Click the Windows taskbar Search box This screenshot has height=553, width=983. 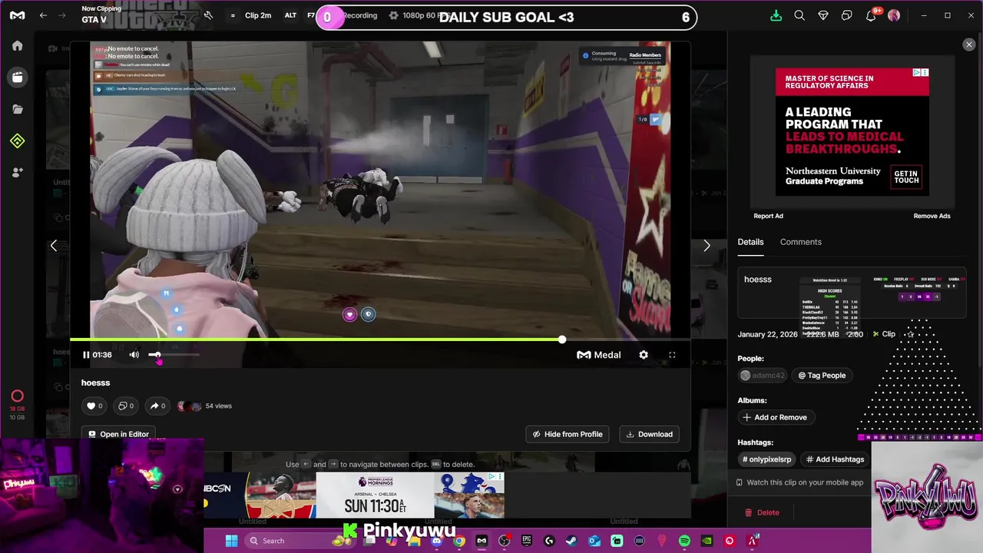(x=299, y=541)
